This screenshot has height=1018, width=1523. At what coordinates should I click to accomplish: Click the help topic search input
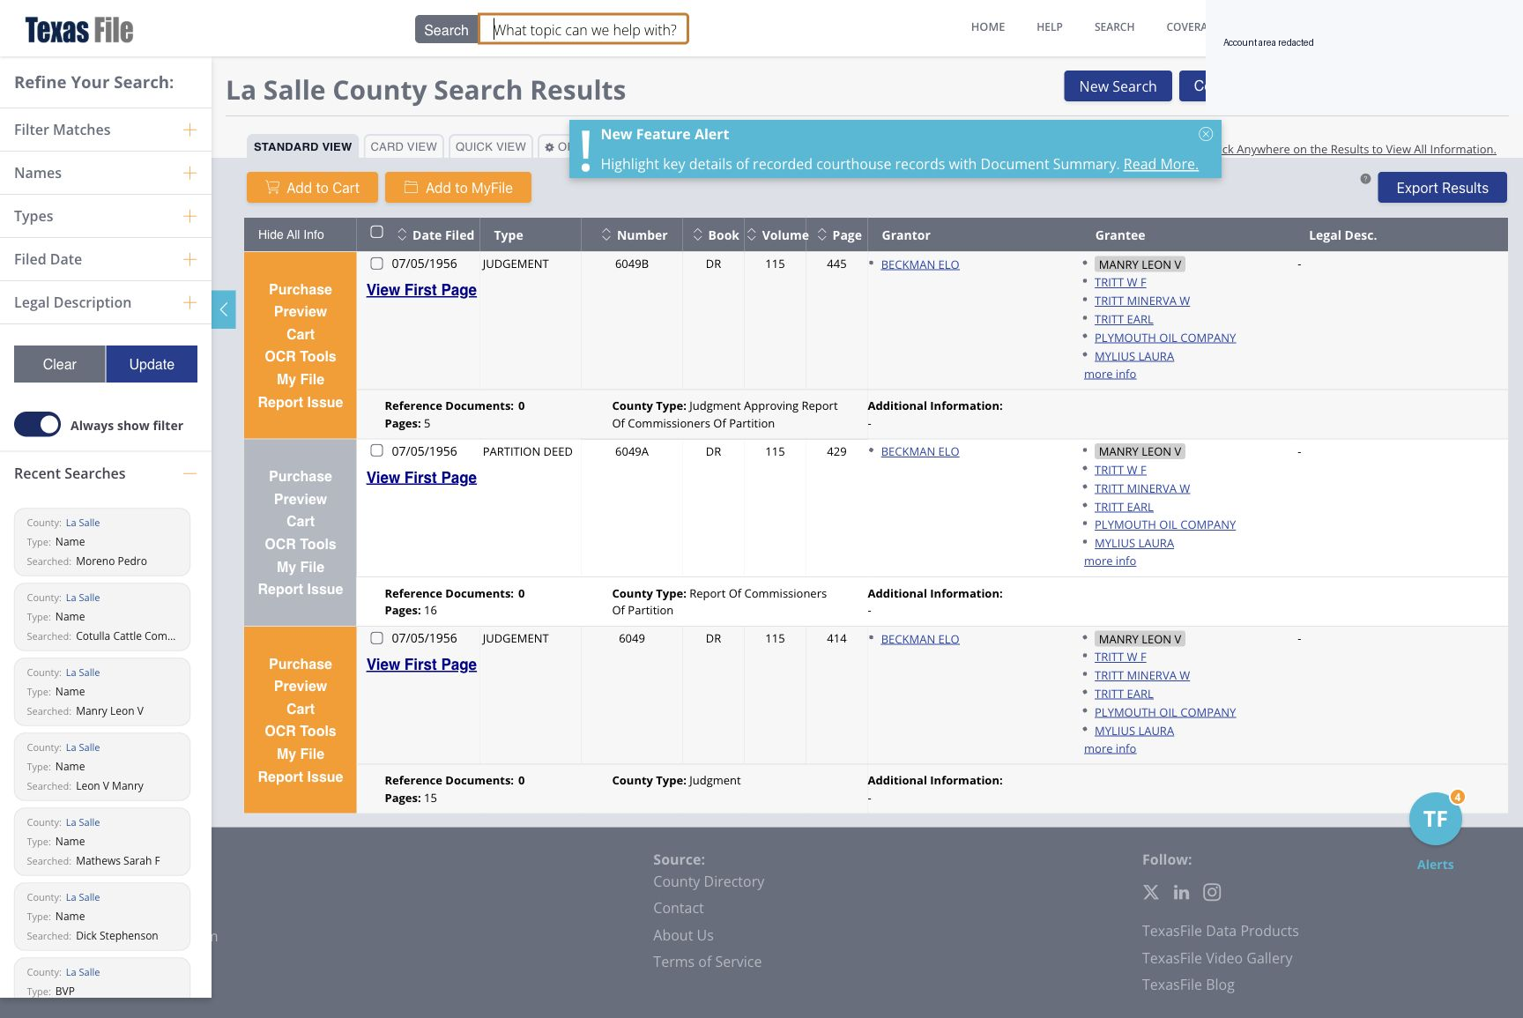click(x=583, y=29)
